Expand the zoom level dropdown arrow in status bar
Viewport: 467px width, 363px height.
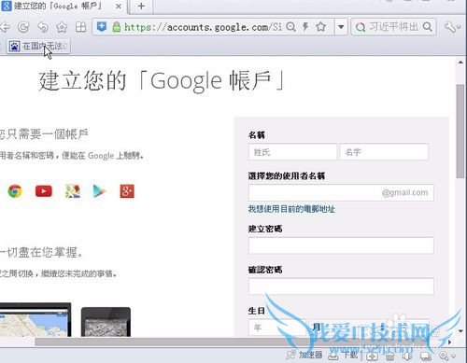pos(453,356)
